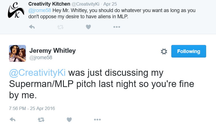Open the Creativity Kitchen profile name

pyautogui.click(x=49, y=4)
